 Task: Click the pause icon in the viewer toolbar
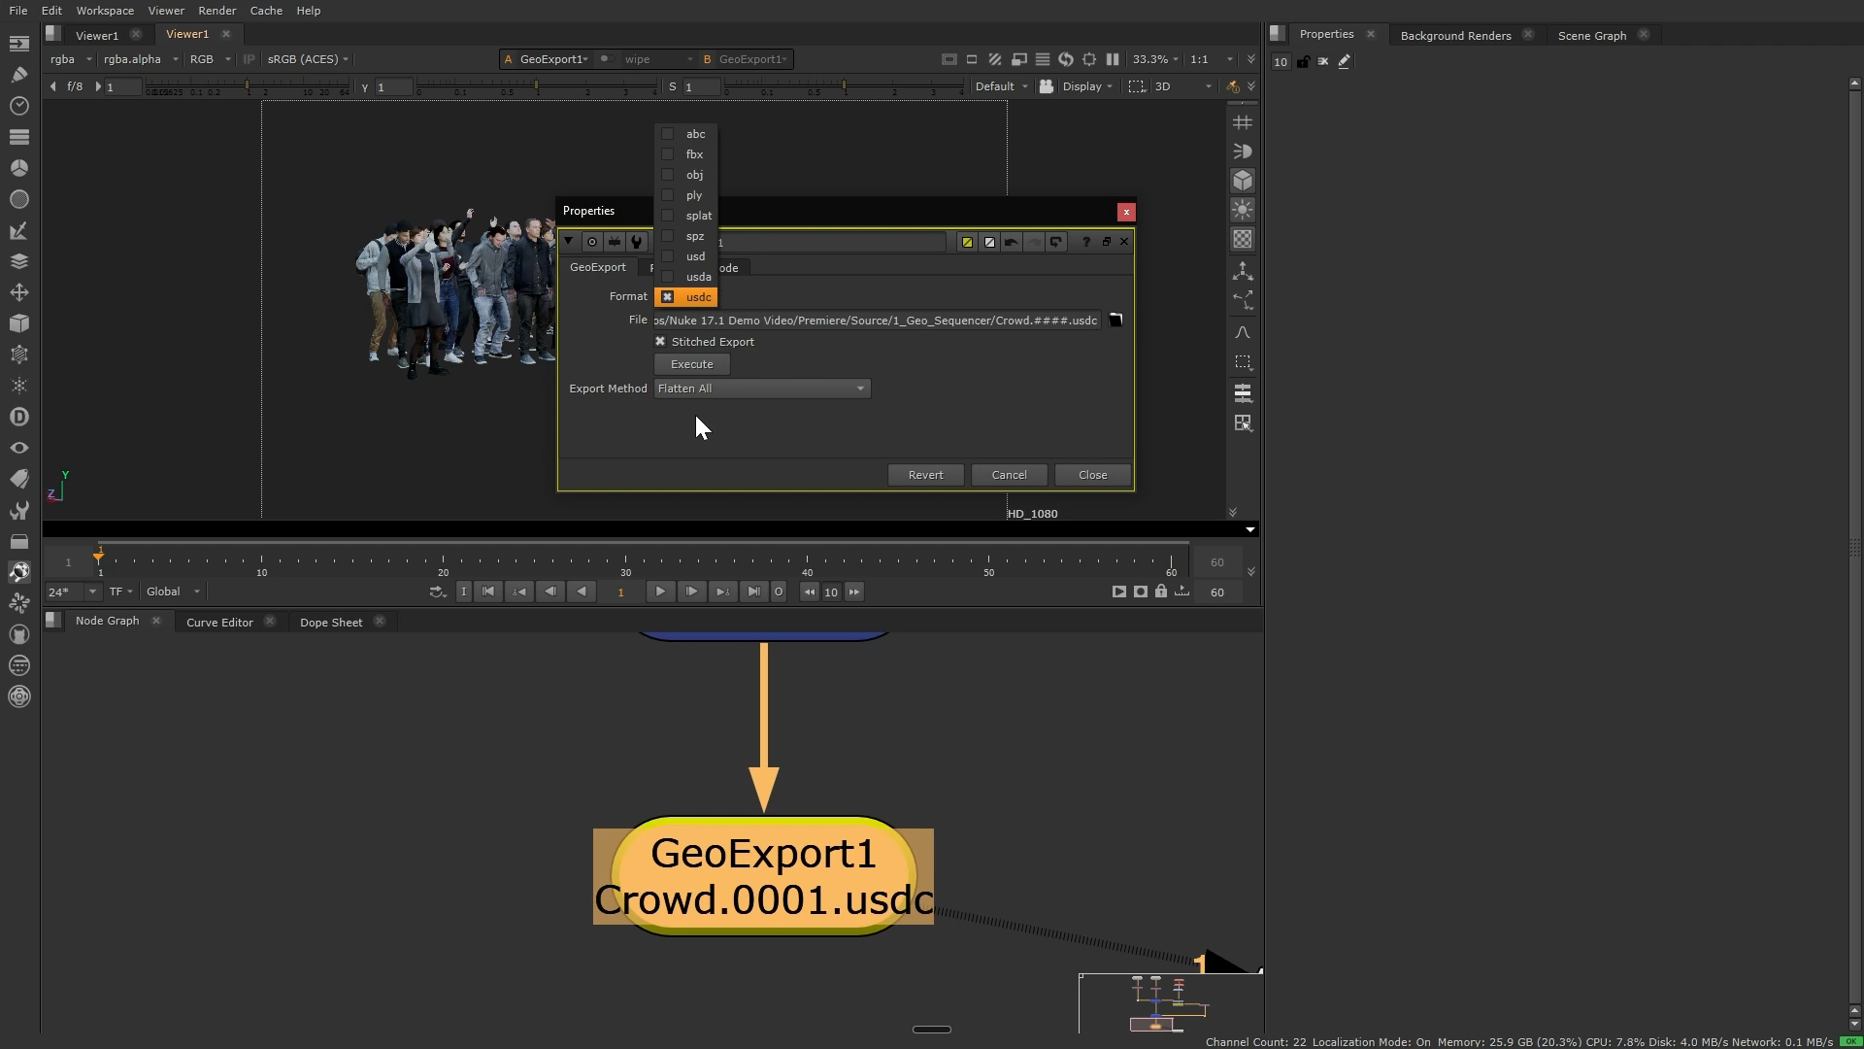[1113, 59]
